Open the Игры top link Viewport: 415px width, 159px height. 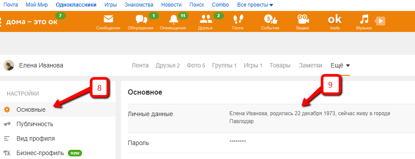(x=110, y=5)
